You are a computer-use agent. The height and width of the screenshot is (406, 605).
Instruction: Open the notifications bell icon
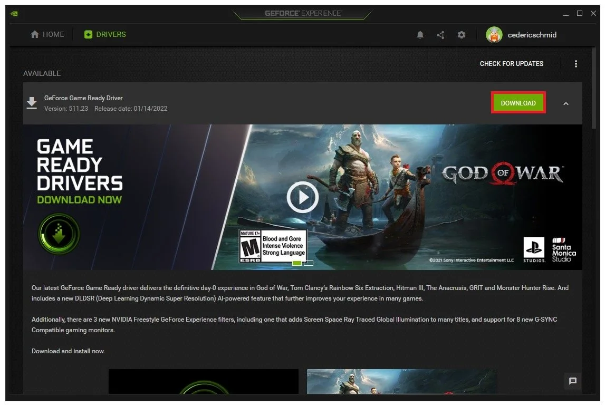tap(420, 35)
